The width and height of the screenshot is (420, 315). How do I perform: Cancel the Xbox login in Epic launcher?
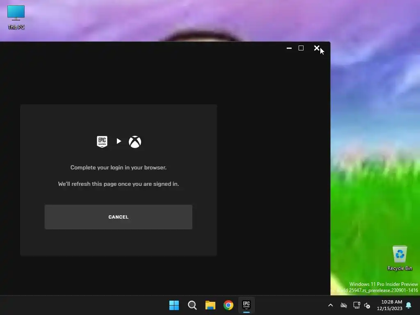pos(119,217)
